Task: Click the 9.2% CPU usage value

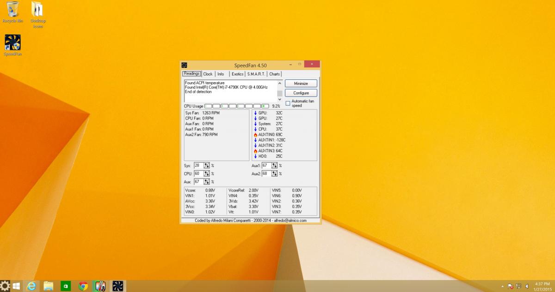Action: click(x=276, y=106)
